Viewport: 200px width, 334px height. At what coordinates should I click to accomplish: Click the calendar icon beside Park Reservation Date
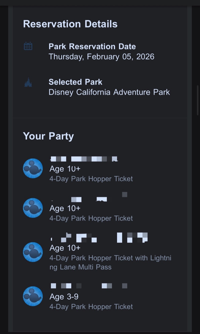point(28,46)
